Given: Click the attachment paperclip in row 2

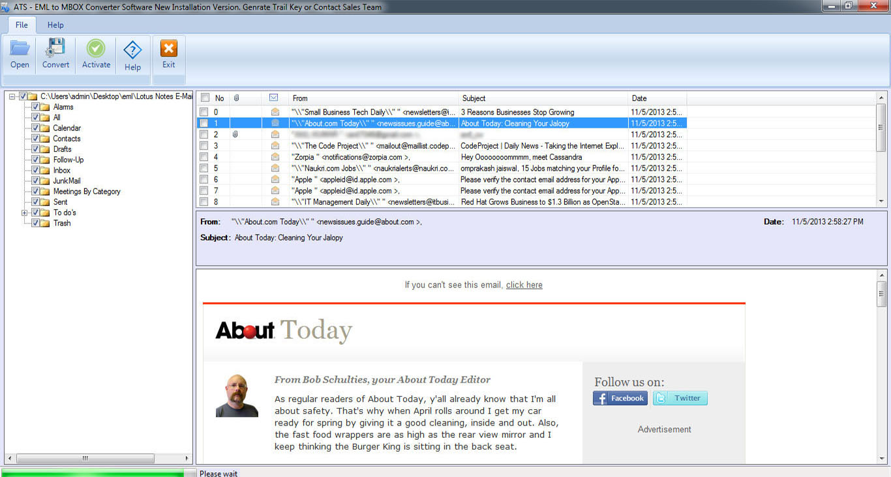Looking at the screenshot, I should [x=235, y=134].
